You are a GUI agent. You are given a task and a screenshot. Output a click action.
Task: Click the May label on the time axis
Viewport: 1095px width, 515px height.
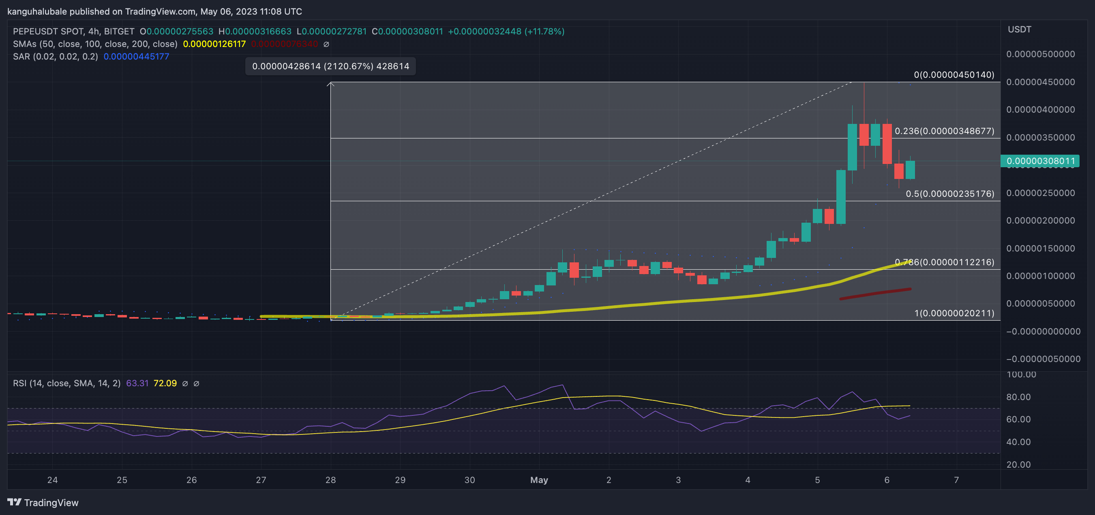tap(539, 480)
